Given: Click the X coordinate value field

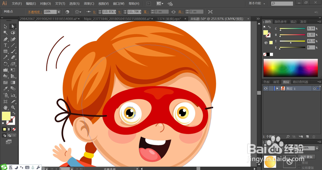Looking at the screenshot, I should 109,12.
